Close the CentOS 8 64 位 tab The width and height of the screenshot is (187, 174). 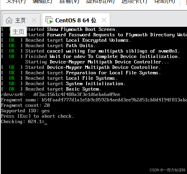click(104, 20)
